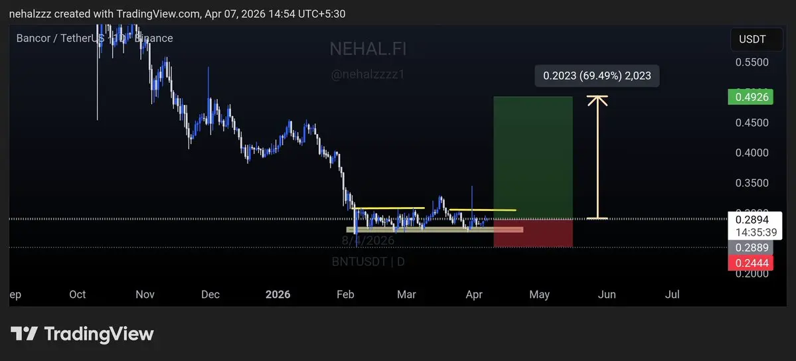Image resolution: width=796 pixels, height=361 pixels.
Task: Click the May time axis label
Action: click(539, 295)
